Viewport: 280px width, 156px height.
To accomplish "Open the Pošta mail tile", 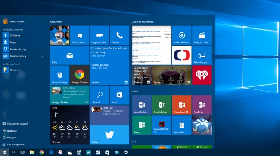I will (x=70, y=55).
